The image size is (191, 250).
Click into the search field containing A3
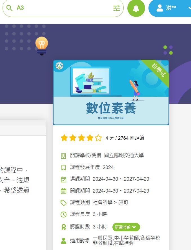(x=62, y=8)
